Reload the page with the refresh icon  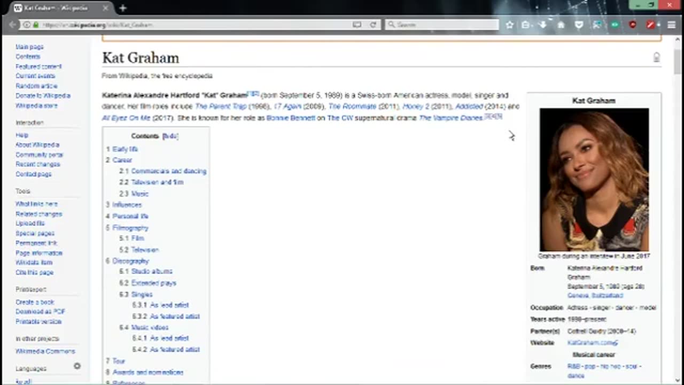click(x=373, y=25)
